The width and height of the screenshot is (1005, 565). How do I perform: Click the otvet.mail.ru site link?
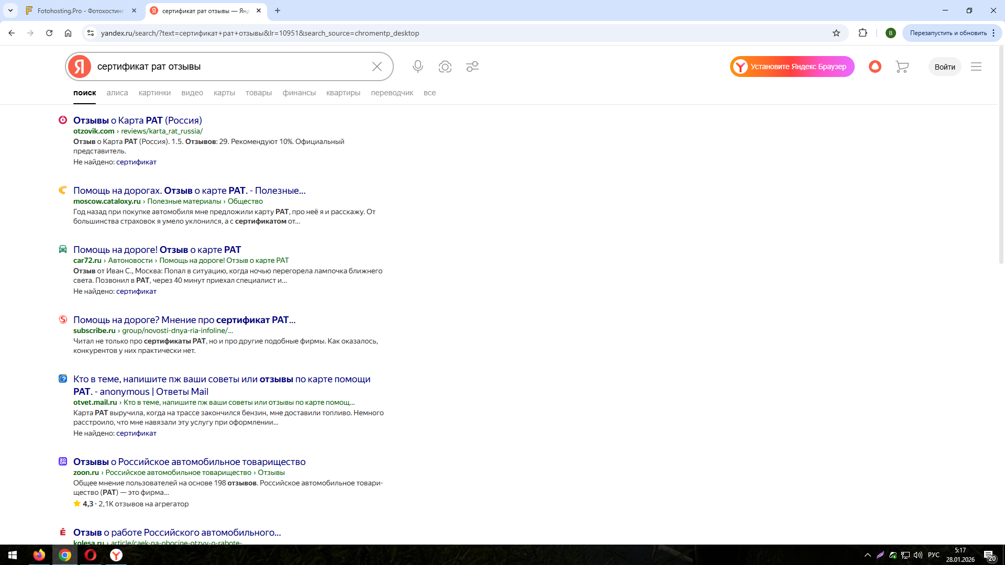(x=95, y=402)
